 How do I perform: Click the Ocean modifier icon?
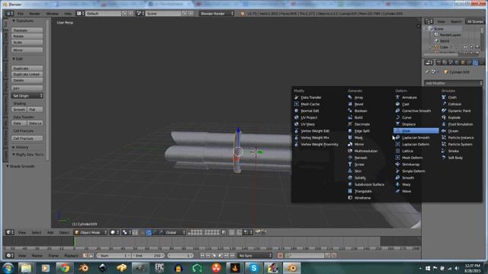tap(444, 131)
